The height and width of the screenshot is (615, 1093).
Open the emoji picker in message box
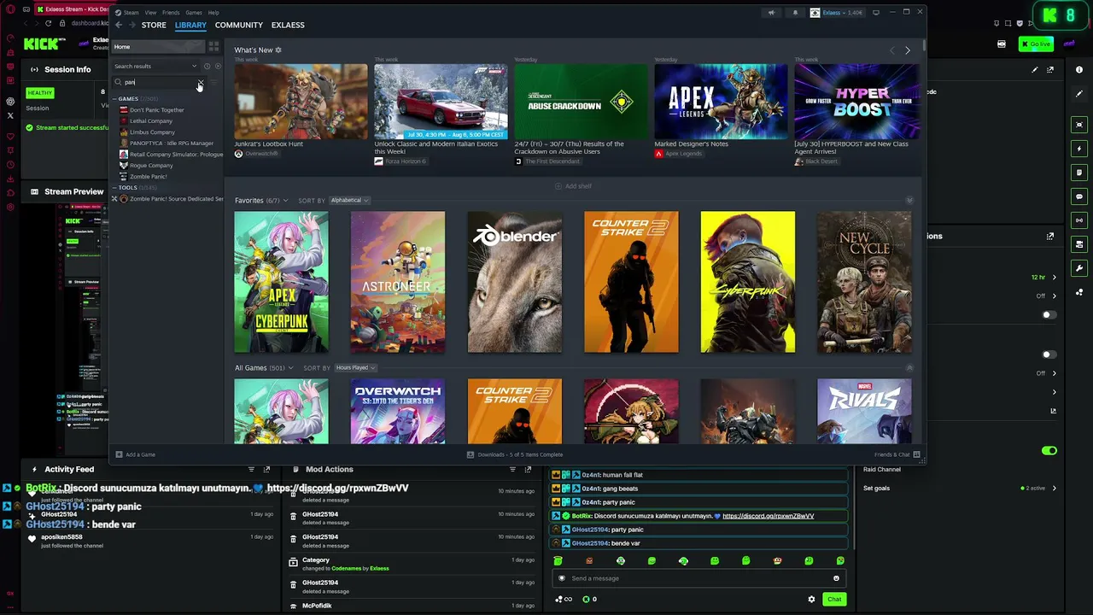pyautogui.click(x=836, y=578)
